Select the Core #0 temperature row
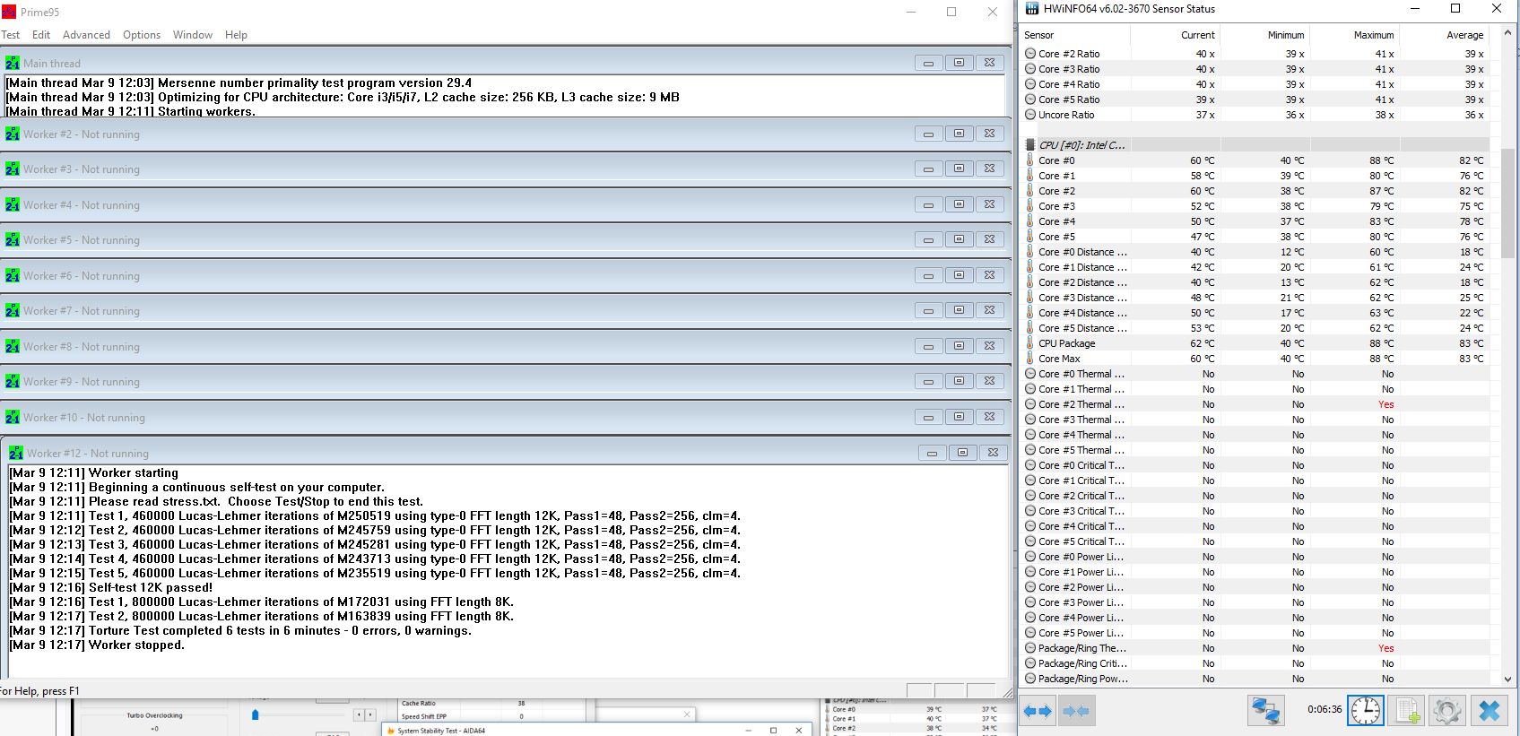Image resolution: width=1520 pixels, height=736 pixels. coord(1256,160)
